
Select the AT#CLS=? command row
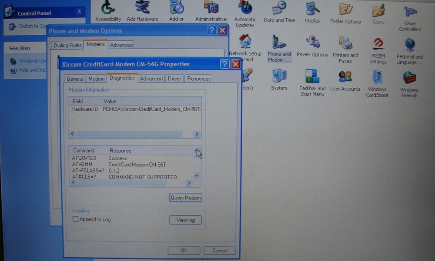point(131,177)
